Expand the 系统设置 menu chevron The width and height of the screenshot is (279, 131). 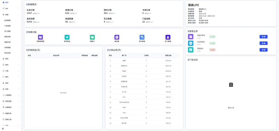click(19, 101)
